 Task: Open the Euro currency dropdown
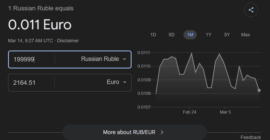coord(117,82)
